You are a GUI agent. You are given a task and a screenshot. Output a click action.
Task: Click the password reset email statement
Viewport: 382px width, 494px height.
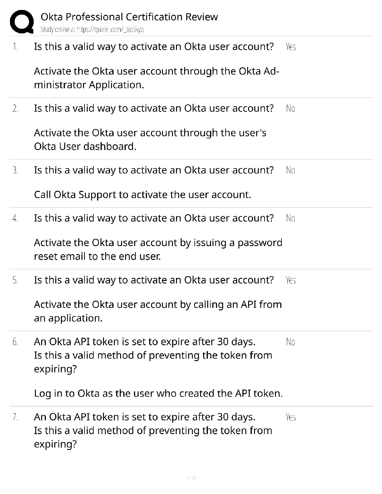[x=158, y=249]
